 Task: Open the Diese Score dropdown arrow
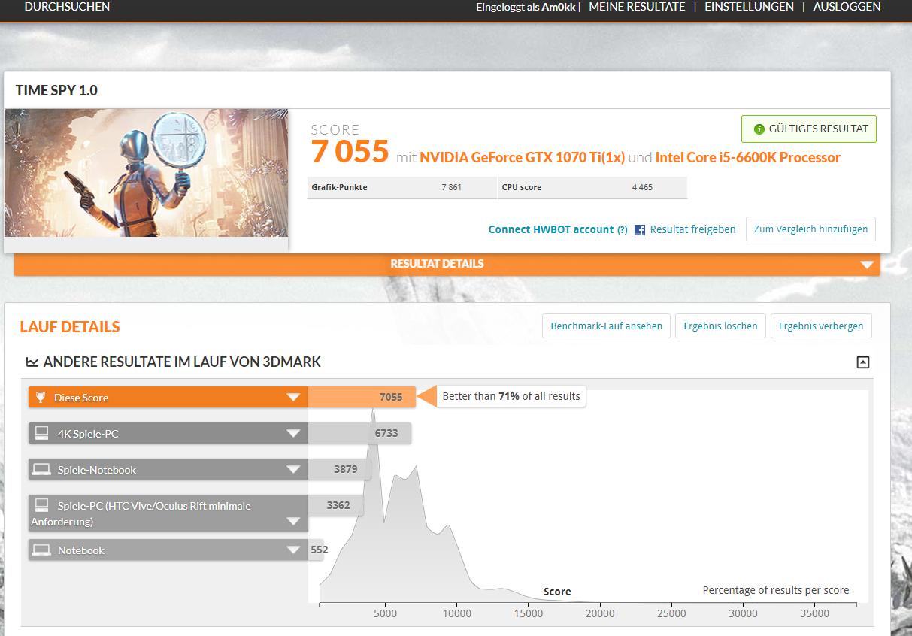pos(293,398)
